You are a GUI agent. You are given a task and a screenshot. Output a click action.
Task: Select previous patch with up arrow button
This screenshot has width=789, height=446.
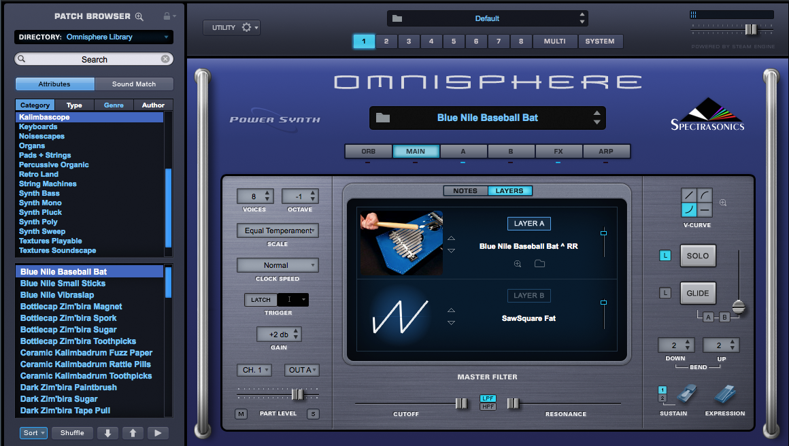point(133,433)
